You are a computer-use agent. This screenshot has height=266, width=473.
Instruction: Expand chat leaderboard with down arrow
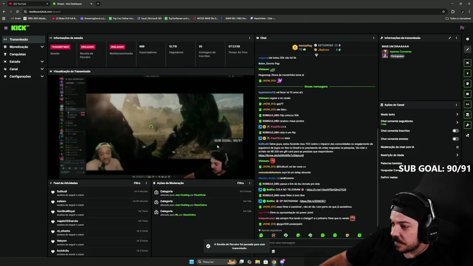pyautogui.click(x=316, y=55)
